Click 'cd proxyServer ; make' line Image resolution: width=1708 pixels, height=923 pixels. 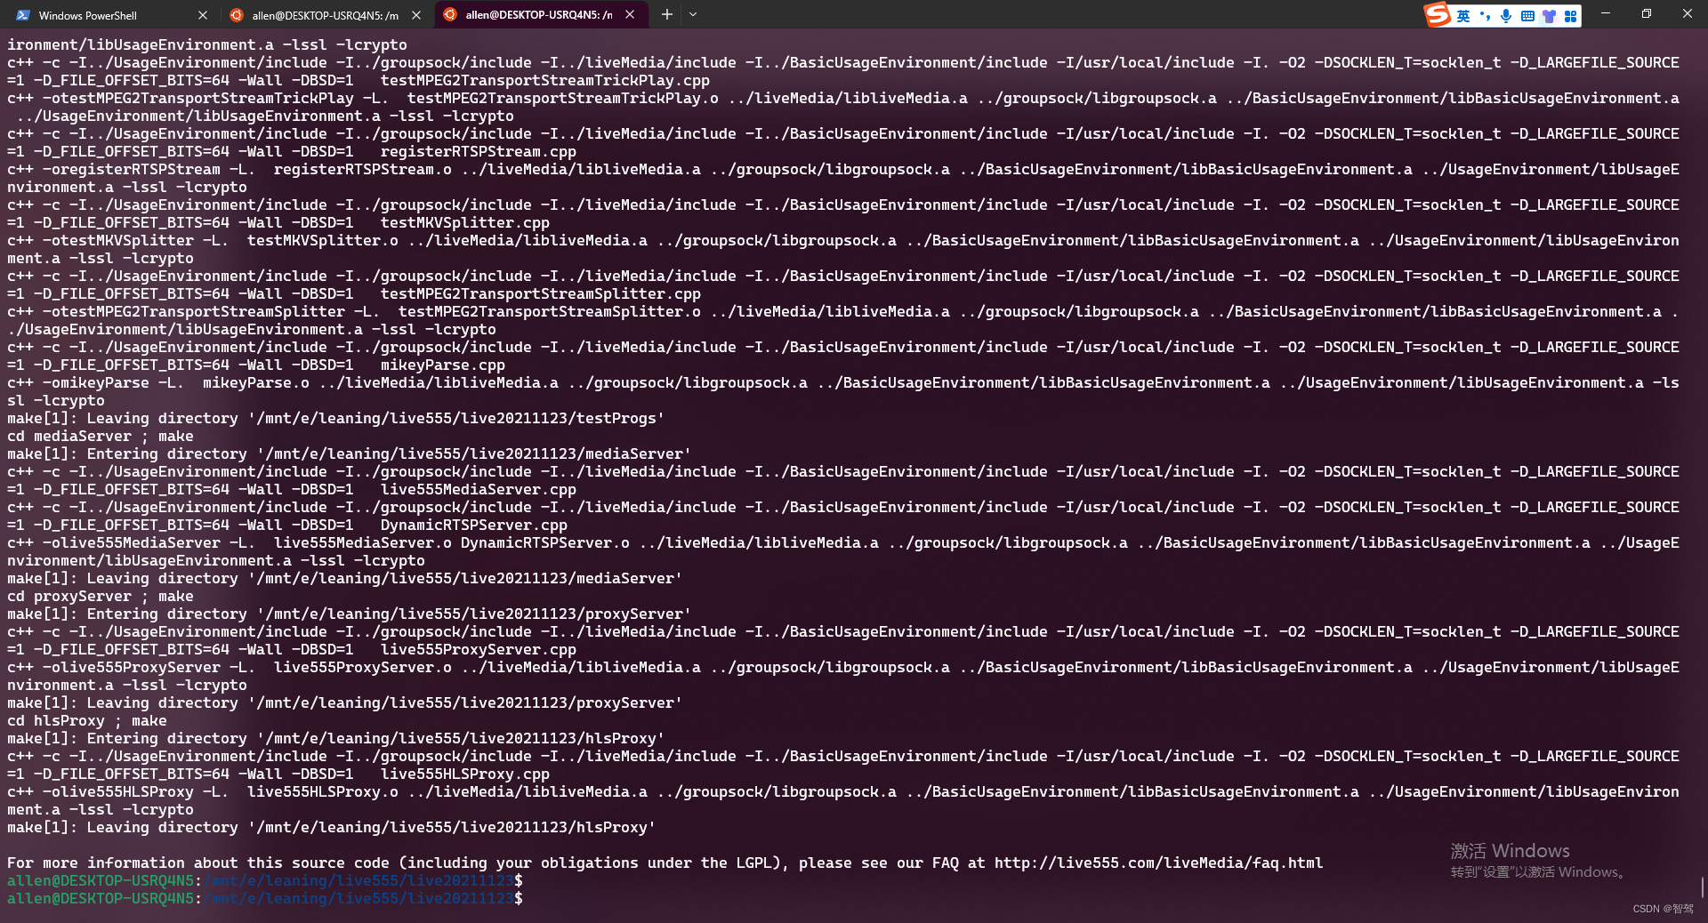101,596
